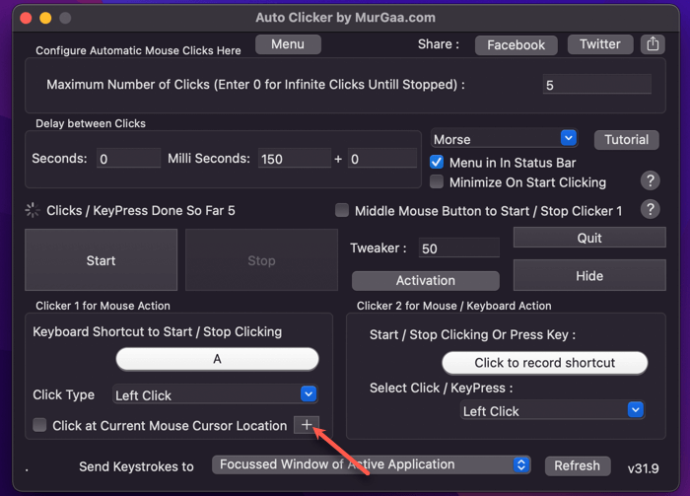Click the Stop button
This screenshot has height=496, width=690.
click(x=261, y=259)
